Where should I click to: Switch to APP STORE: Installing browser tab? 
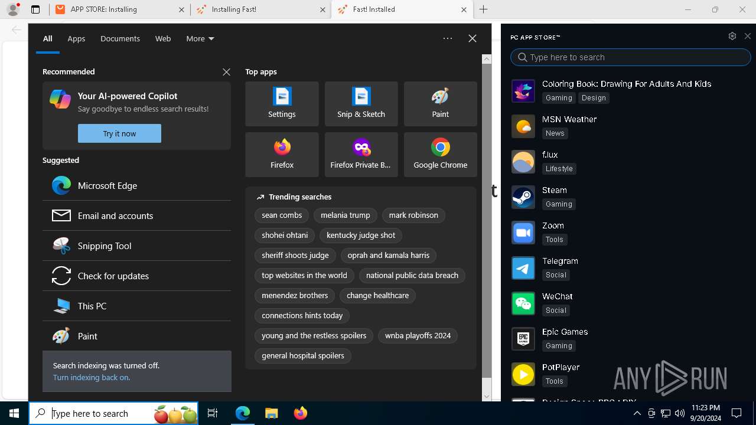120,9
